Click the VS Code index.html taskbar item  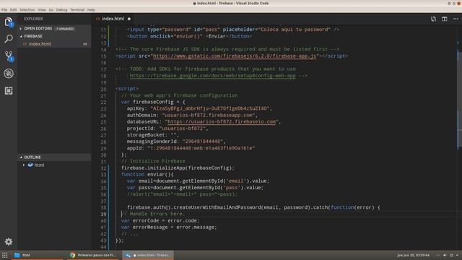point(148,255)
